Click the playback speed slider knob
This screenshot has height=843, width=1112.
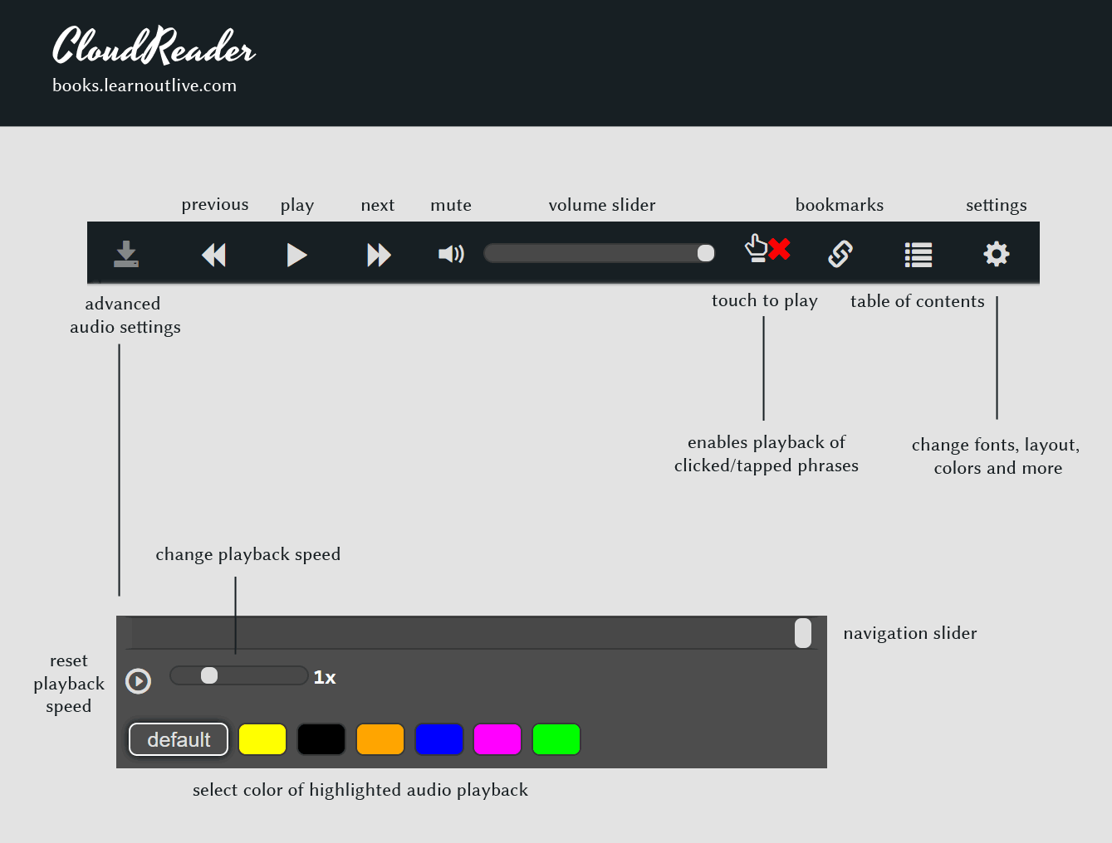[209, 675]
